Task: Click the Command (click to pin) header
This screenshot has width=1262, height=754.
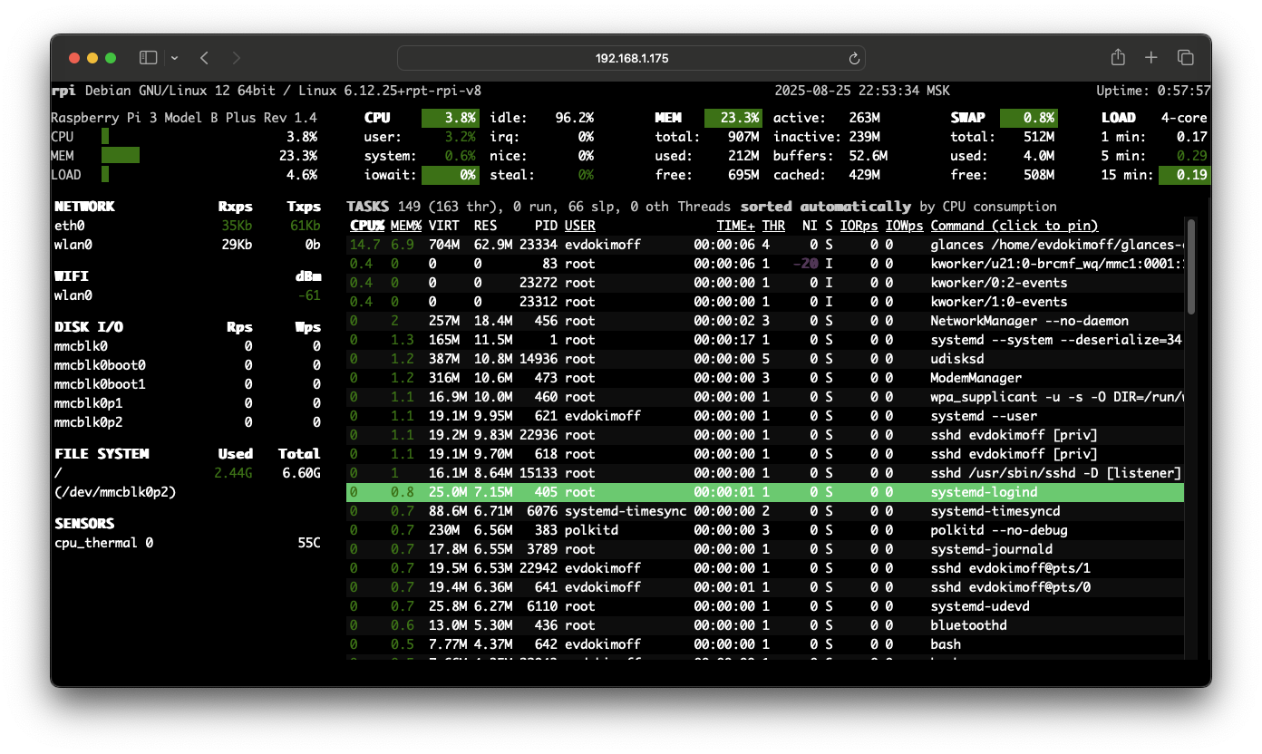Action: tap(1014, 226)
